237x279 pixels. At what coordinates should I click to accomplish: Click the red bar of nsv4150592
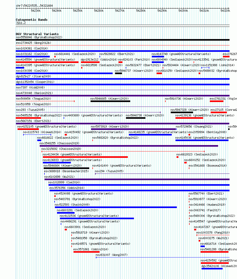pyautogui.click(x=215, y=263)
